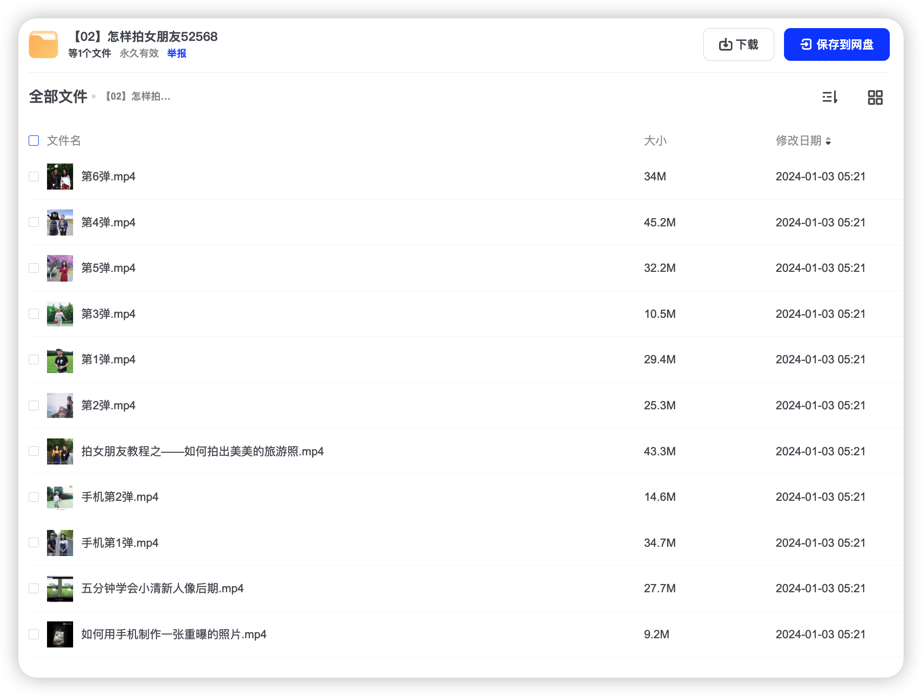Open thumbnail of 手机第2弹.mp4

click(60, 497)
